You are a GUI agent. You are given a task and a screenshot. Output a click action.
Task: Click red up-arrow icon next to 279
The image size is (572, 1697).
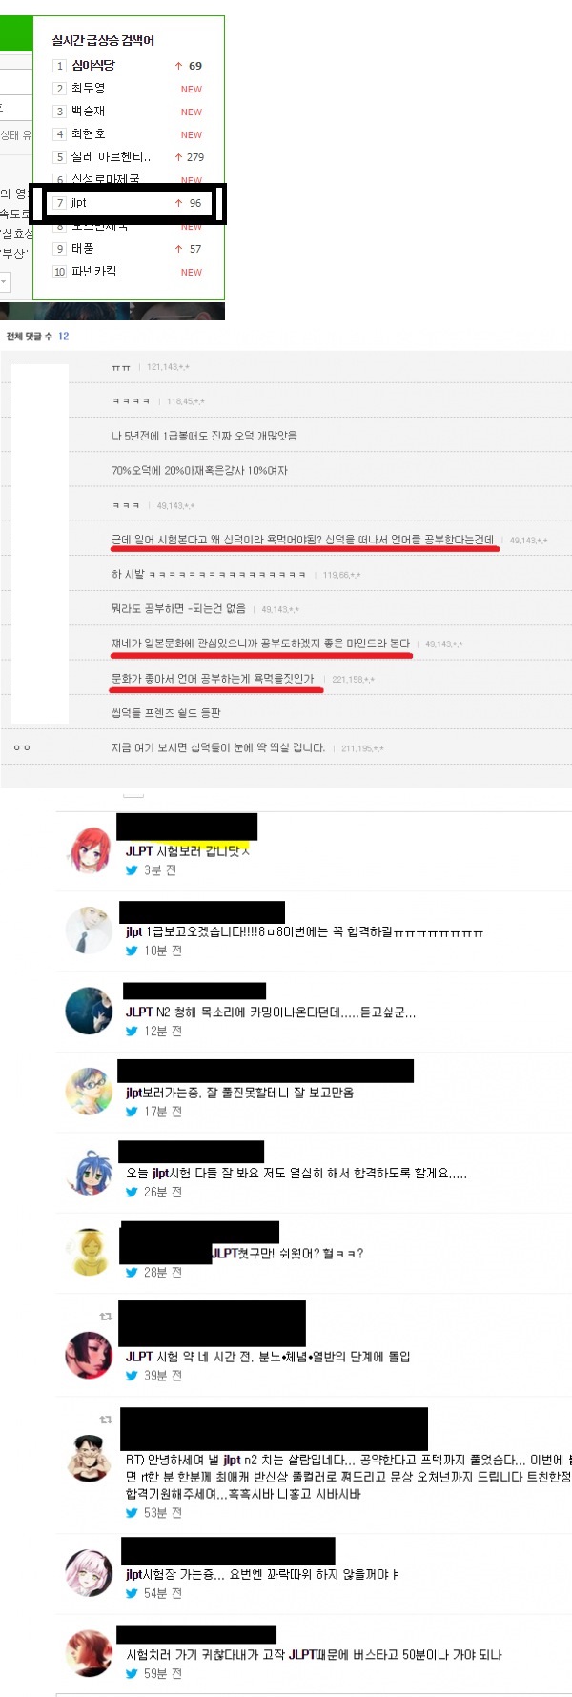178,157
